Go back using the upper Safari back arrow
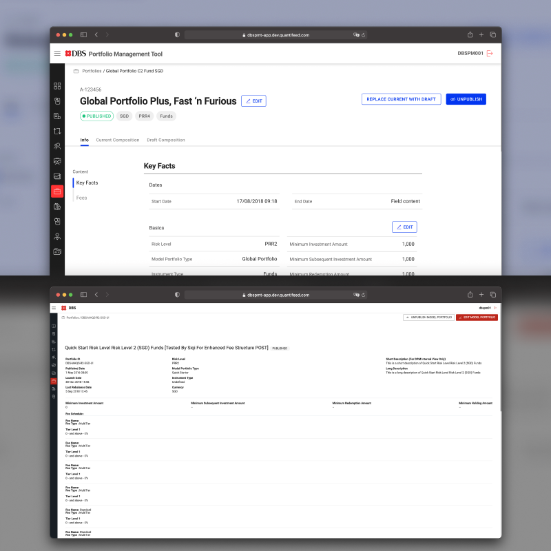551x551 pixels. pos(96,34)
